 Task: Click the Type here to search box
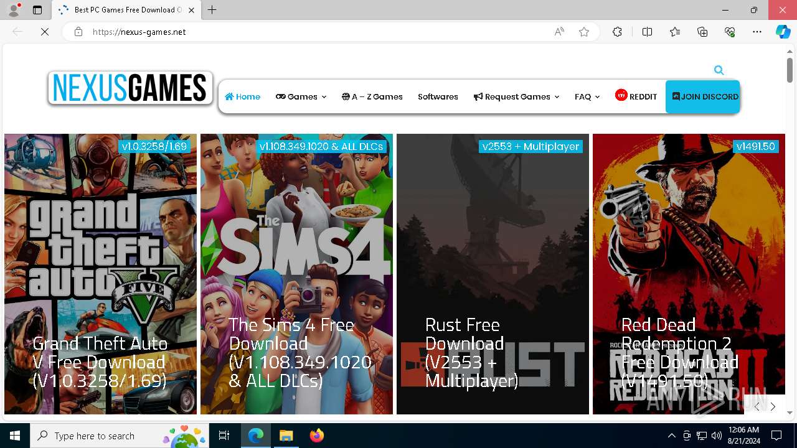120,436
